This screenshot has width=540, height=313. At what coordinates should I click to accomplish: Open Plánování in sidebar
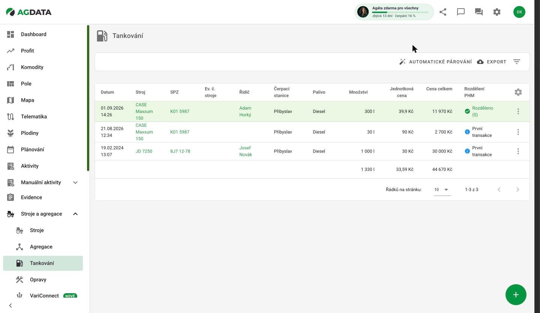[x=43, y=150]
